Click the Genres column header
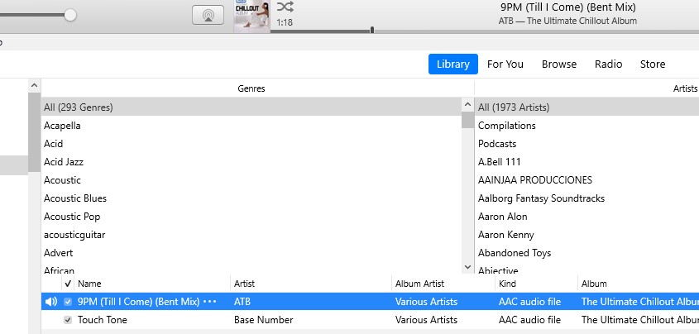This screenshot has height=334, width=699. pos(251,88)
